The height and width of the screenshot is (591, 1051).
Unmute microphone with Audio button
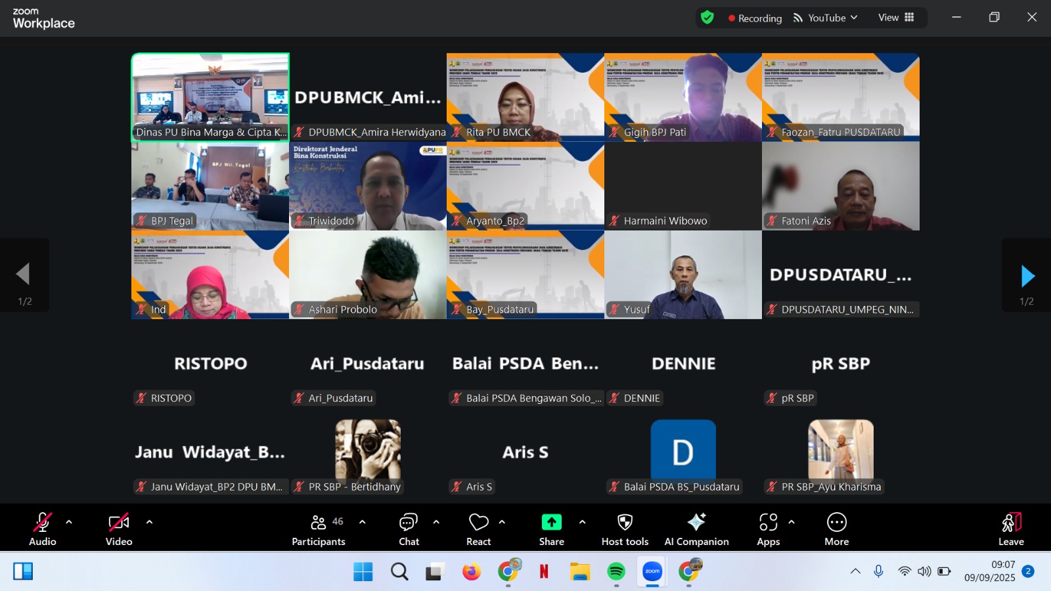[x=43, y=529]
